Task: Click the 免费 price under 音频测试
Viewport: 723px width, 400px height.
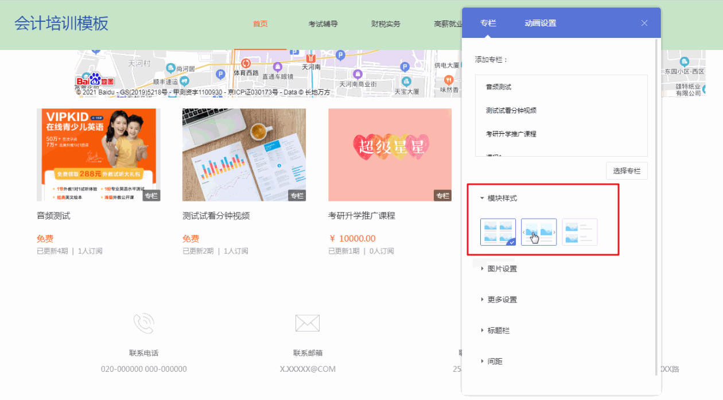Action: point(45,239)
